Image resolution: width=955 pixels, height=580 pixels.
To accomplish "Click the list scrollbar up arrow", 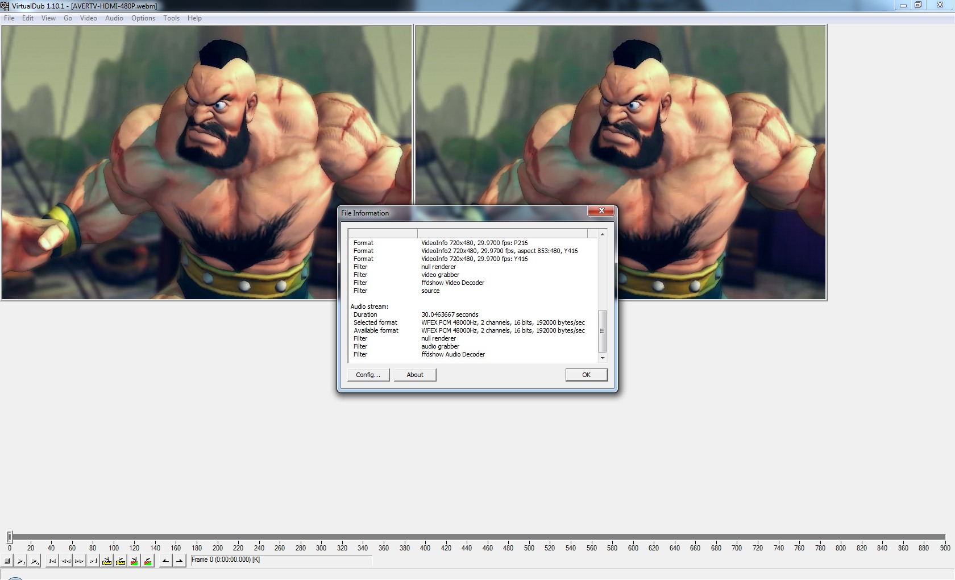I will 603,234.
